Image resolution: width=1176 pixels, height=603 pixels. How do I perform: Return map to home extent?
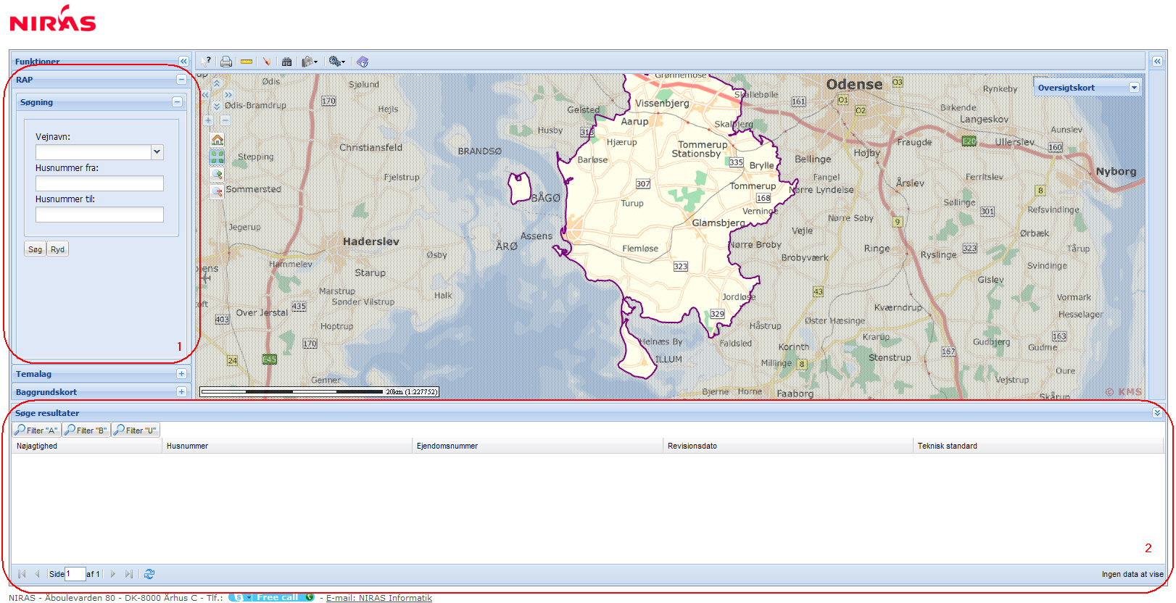pos(217,139)
